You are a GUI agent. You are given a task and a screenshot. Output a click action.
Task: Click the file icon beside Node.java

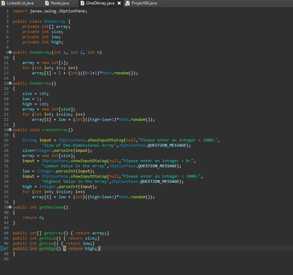tap(47, 3)
